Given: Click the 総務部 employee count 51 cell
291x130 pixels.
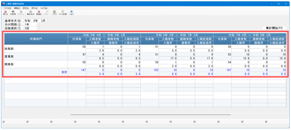Looking at the screenshot, I should (x=150, y=49).
